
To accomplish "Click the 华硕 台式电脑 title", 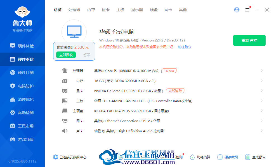I will 117,32.
